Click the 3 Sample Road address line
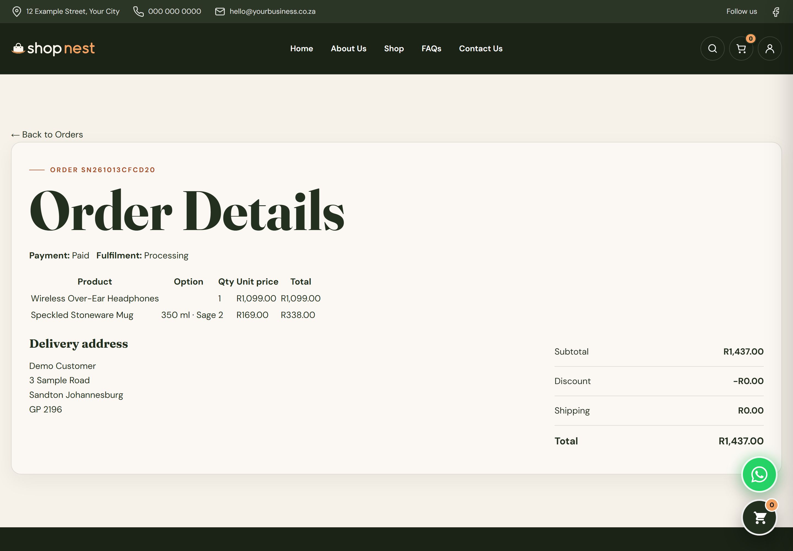Screen dimensions: 793x551 coord(59,380)
